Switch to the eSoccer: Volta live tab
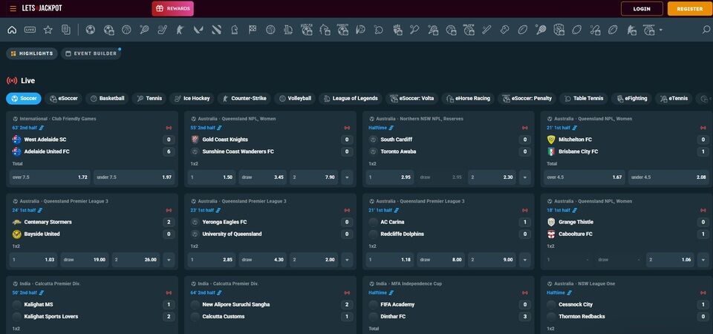The width and height of the screenshot is (713, 334). (413, 98)
